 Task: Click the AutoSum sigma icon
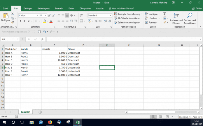coord(165,14)
